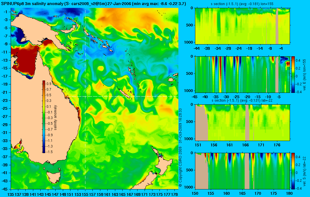This screenshot has height=197, width=310.
Task: Click the salinity anomaly colorbar on the map
Action: click(x=44, y=117)
